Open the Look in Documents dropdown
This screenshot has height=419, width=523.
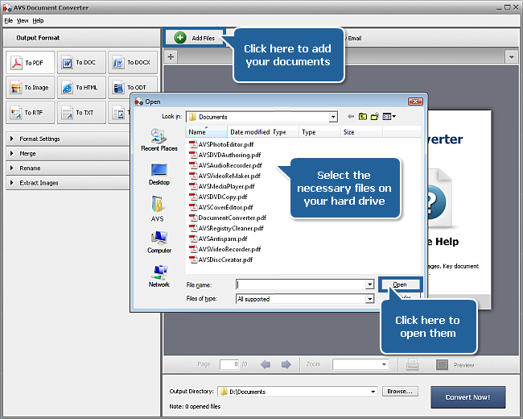(333, 117)
